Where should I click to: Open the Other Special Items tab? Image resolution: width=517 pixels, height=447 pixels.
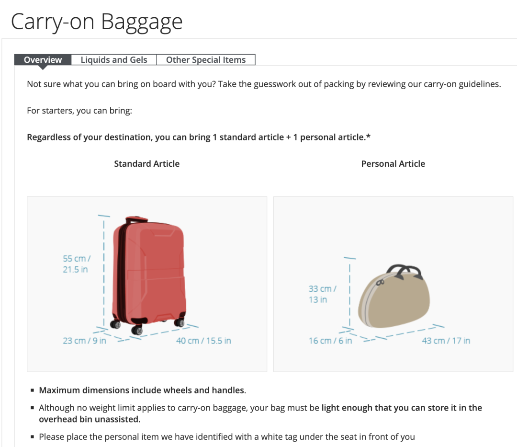click(x=206, y=60)
